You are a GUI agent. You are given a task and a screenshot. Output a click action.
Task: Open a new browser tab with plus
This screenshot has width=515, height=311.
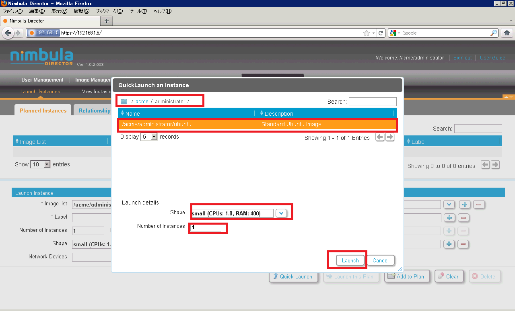[107, 21]
